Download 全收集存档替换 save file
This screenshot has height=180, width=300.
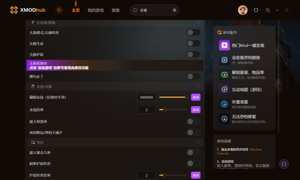tap(225, 60)
